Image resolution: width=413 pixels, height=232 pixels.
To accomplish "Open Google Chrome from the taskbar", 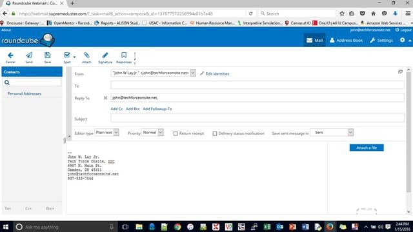I will pyautogui.click(x=177, y=227).
